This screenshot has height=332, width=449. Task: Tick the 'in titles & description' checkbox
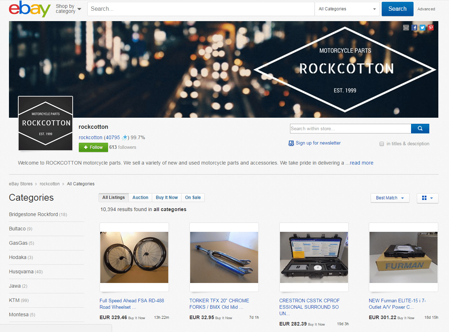382,144
